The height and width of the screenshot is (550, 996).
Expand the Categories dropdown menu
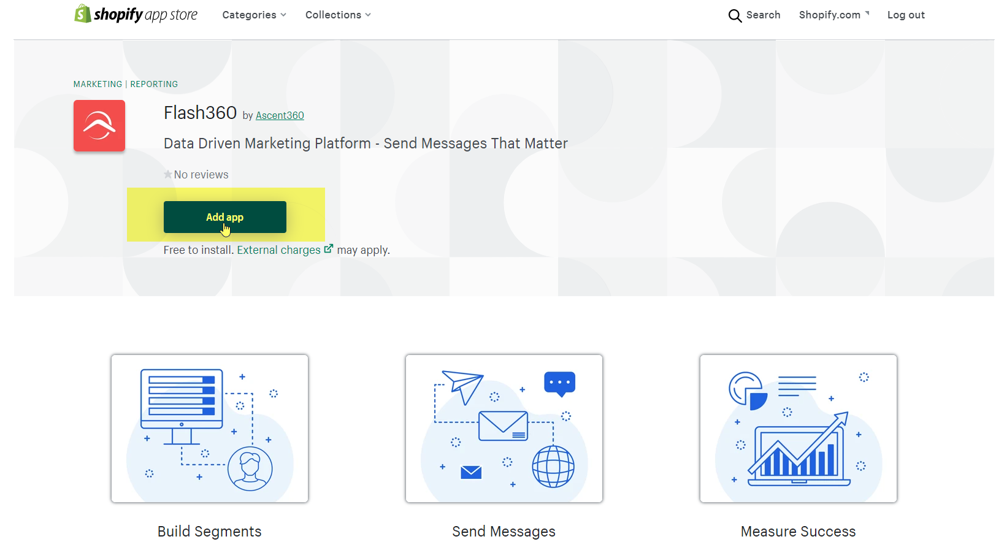click(254, 15)
